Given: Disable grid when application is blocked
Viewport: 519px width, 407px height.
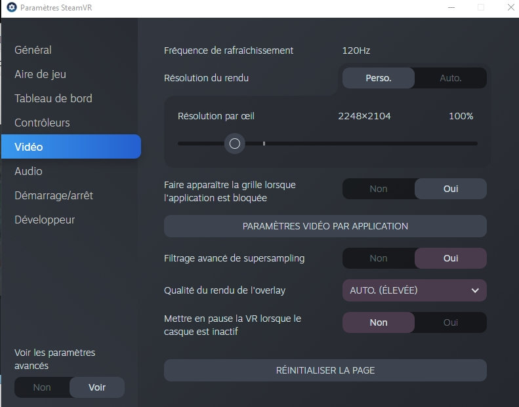Looking at the screenshot, I should pyautogui.click(x=379, y=189).
